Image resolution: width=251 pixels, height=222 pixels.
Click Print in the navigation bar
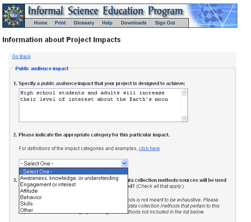tap(60, 23)
